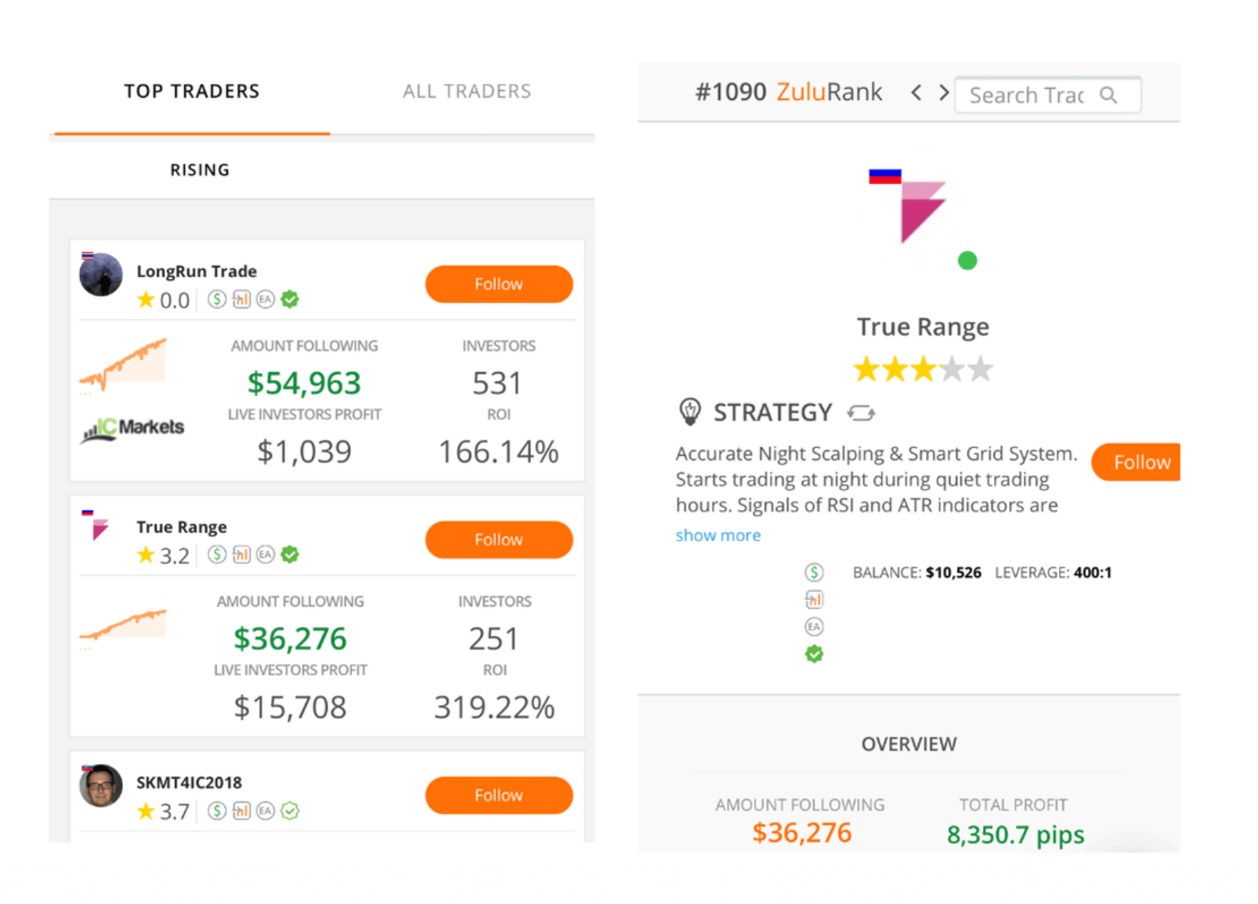
Task: Select the Top Traders tab
Action: (x=192, y=91)
